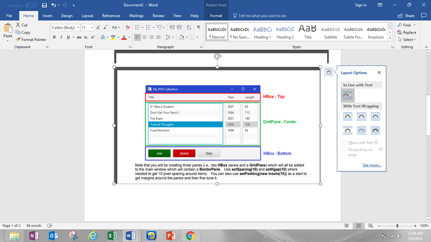Sort paragraphs with A-Z icon

(x=189, y=27)
